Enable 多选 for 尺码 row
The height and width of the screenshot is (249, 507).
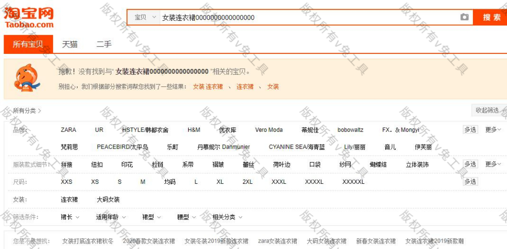pyautogui.click(x=470, y=182)
